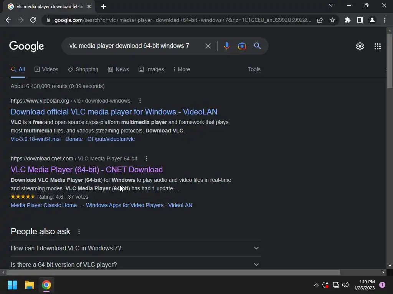Switch to Shopping results

coord(83,70)
